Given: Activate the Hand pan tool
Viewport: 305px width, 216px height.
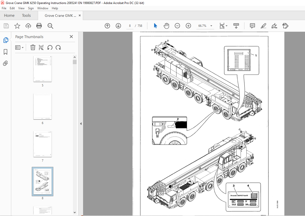Looking at the screenshot, I should point(166,26).
